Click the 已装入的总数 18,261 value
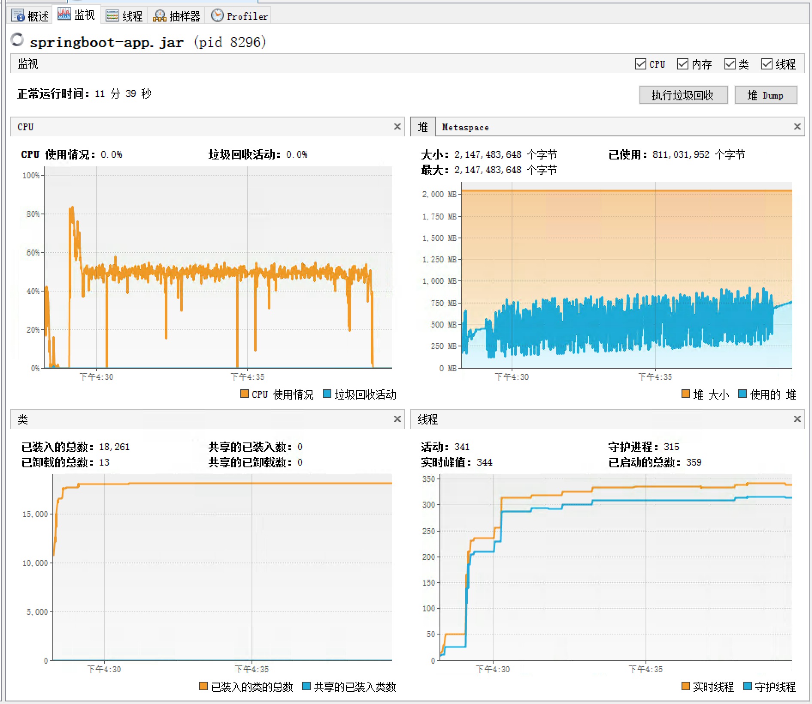The height and width of the screenshot is (704, 812). click(114, 447)
